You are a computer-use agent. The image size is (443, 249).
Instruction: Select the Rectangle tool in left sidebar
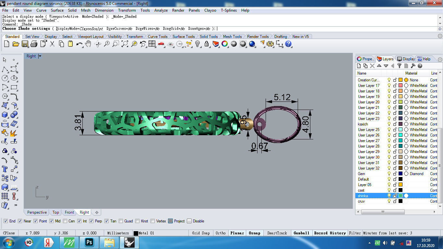click(14, 87)
